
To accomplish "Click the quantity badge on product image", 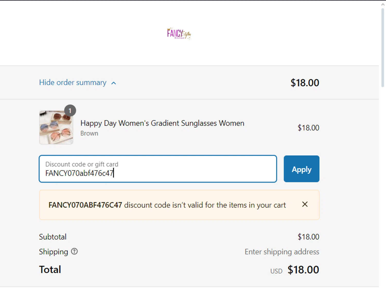I will 70,111.
